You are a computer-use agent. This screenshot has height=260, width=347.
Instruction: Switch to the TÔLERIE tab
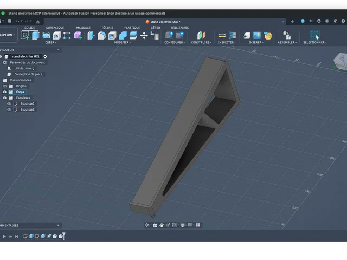click(x=107, y=28)
